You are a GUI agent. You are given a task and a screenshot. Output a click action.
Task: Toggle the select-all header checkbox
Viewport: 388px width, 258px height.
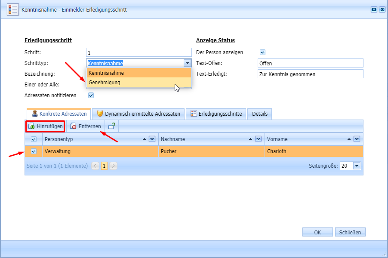click(34, 139)
